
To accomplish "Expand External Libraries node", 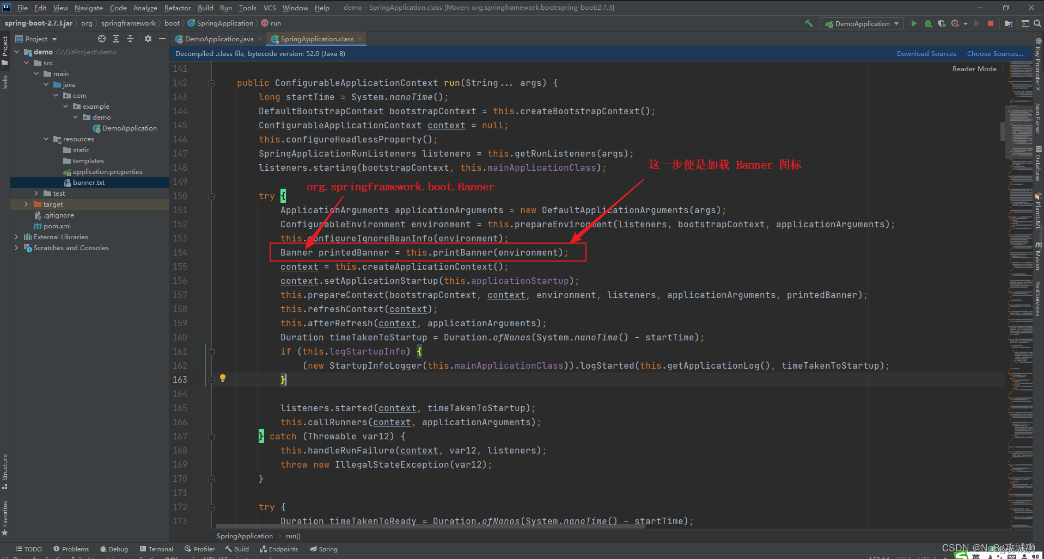I will (16, 237).
